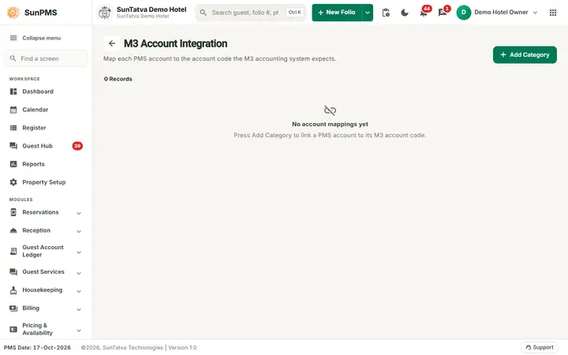Go back using the arrow beside M3 Account Integration
Viewport: 568px width, 355px height.
[112, 43]
